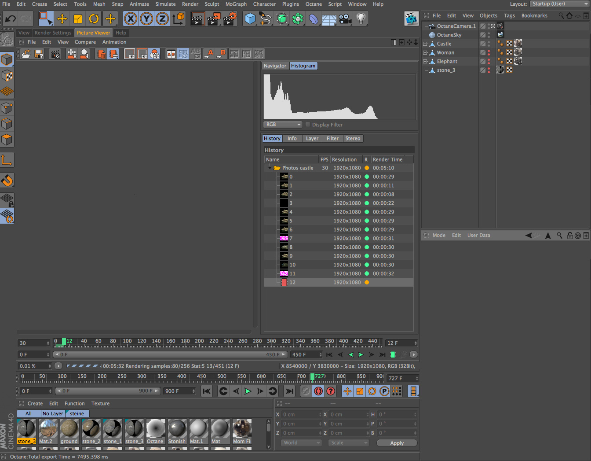Click the Undo arrow icon
This screenshot has width=591, height=461.
[11, 18]
